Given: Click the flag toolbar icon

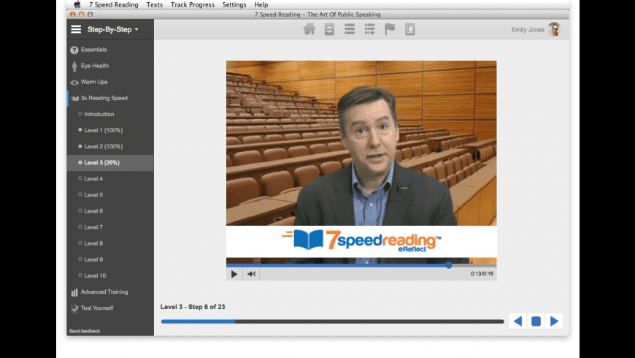Looking at the screenshot, I should [390, 29].
